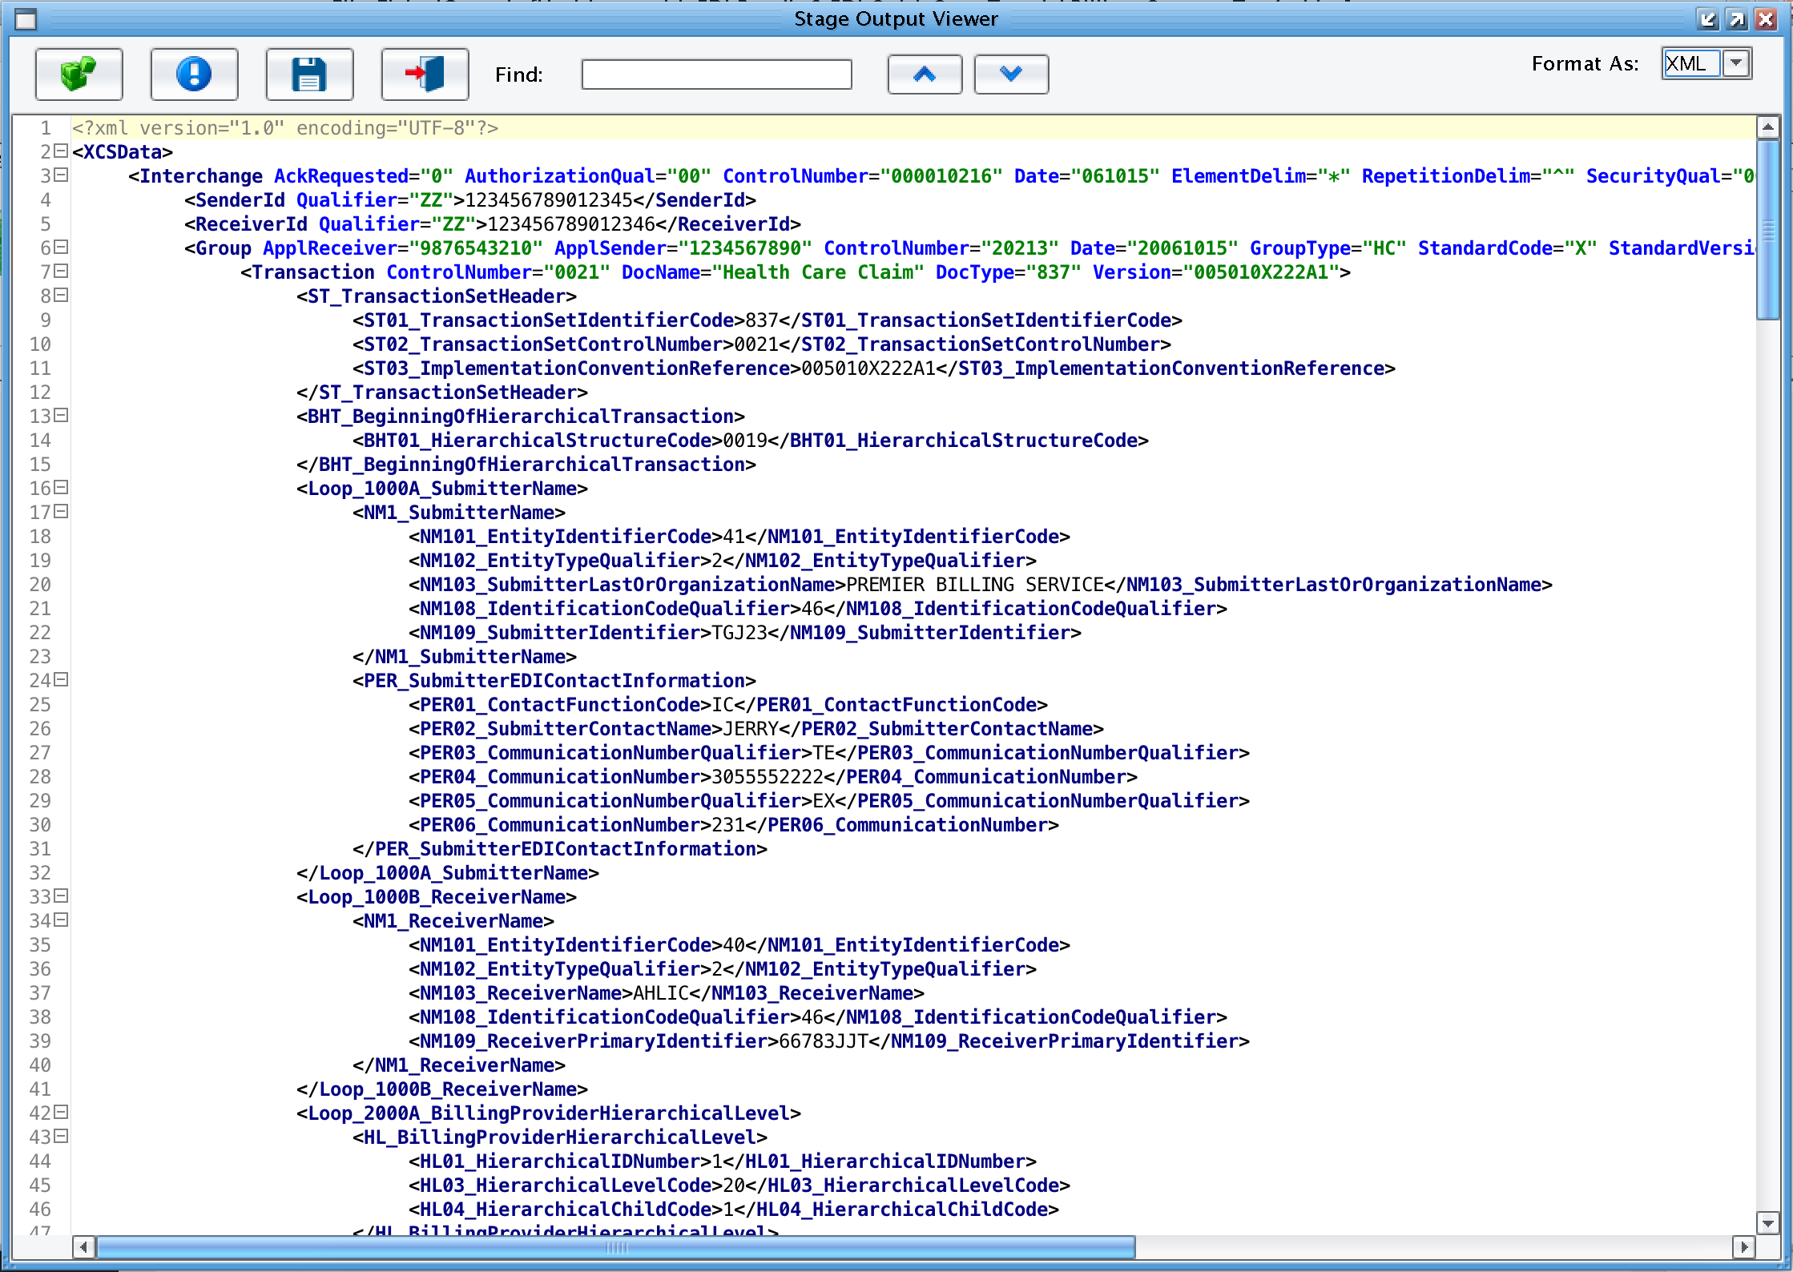The height and width of the screenshot is (1272, 1793).
Task: Click PER02_SubmitterContactName JERRY
Action: point(751,729)
